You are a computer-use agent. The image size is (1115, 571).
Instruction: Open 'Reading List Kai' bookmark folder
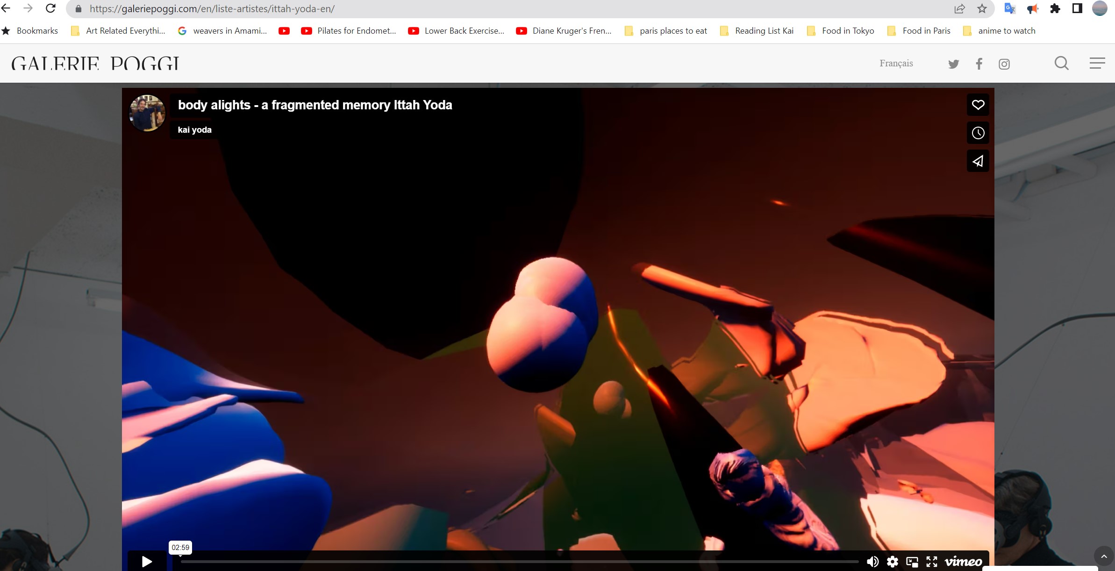coord(757,31)
